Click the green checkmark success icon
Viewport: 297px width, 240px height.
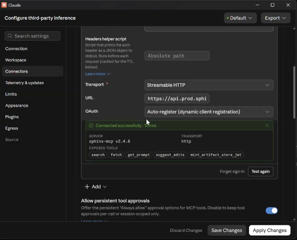click(x=91, y=126)
